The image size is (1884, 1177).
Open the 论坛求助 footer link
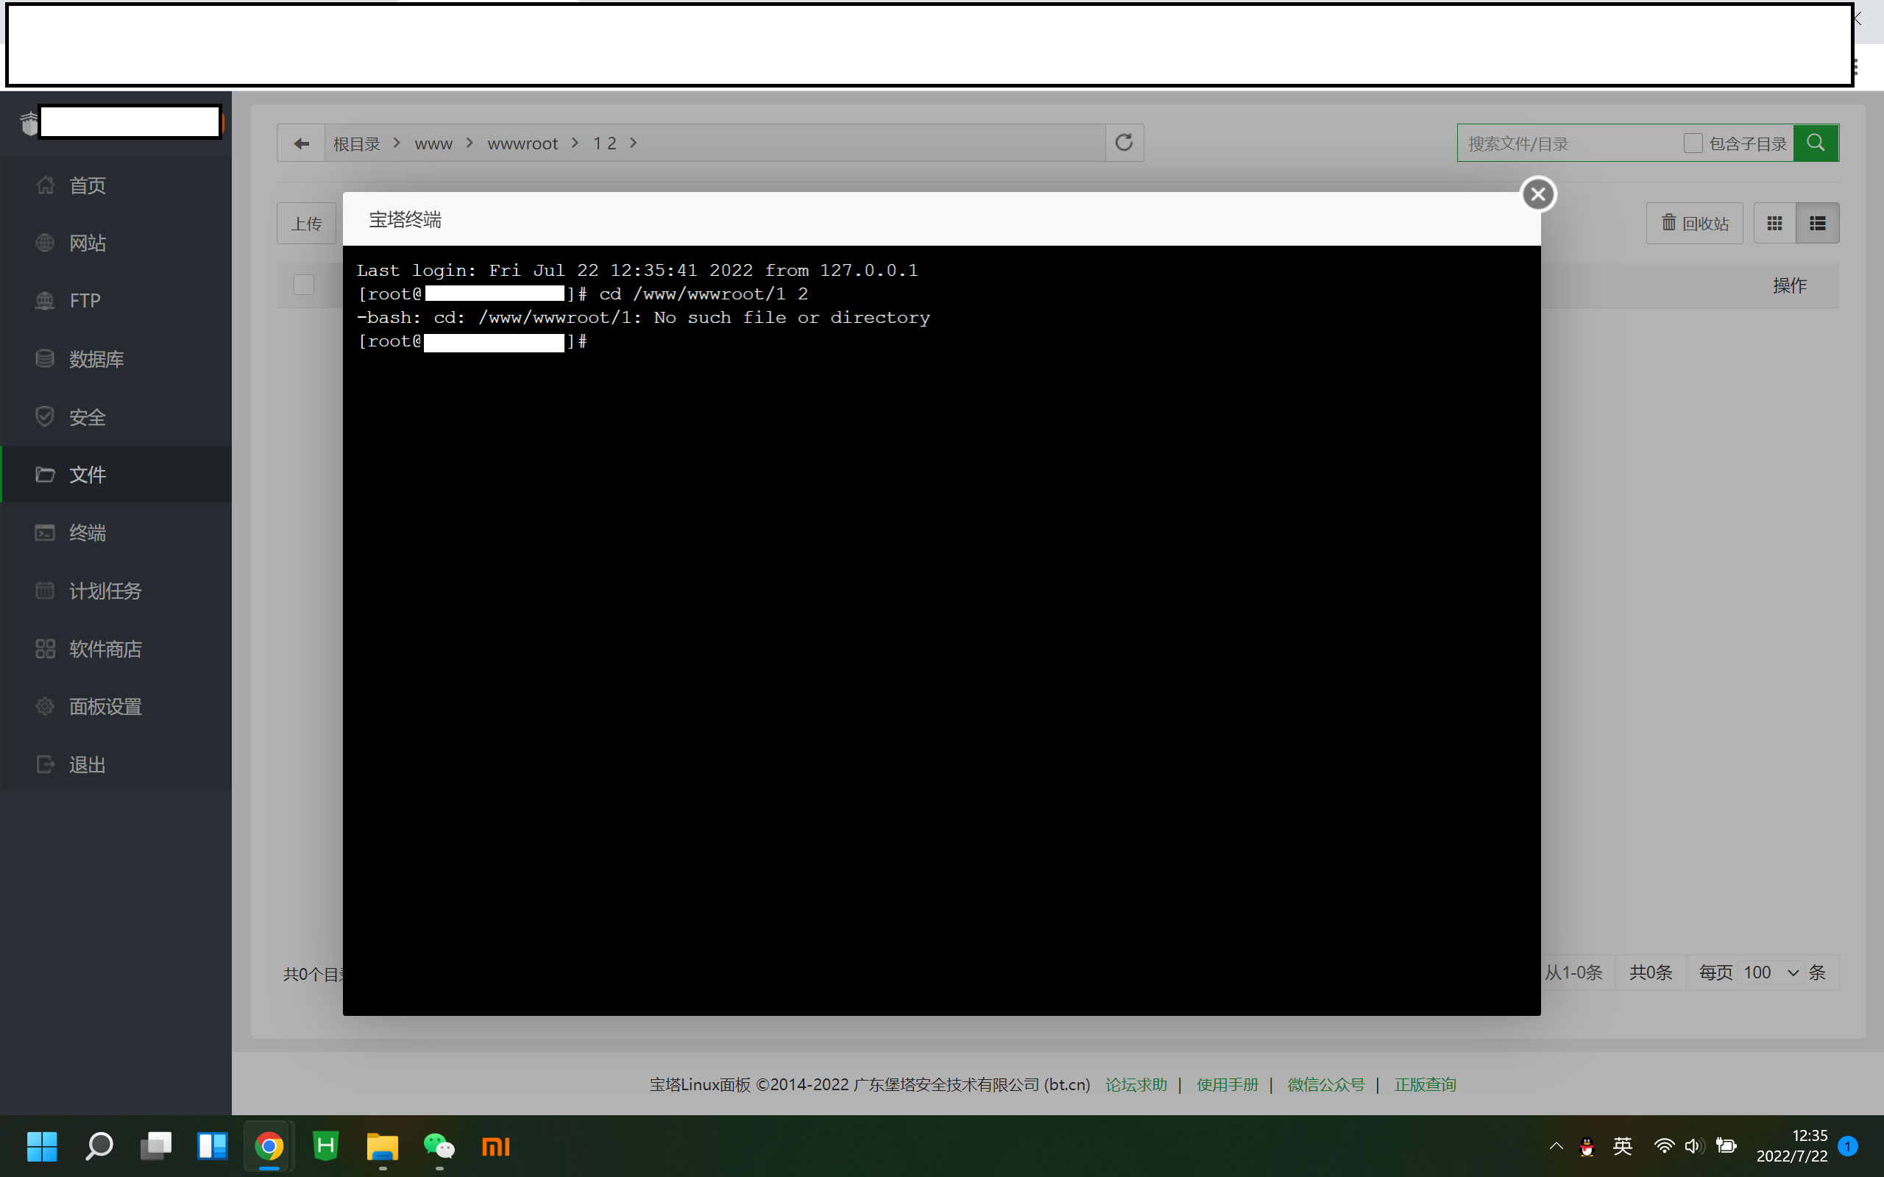pyautogui.click(x=1136, y=1084)
